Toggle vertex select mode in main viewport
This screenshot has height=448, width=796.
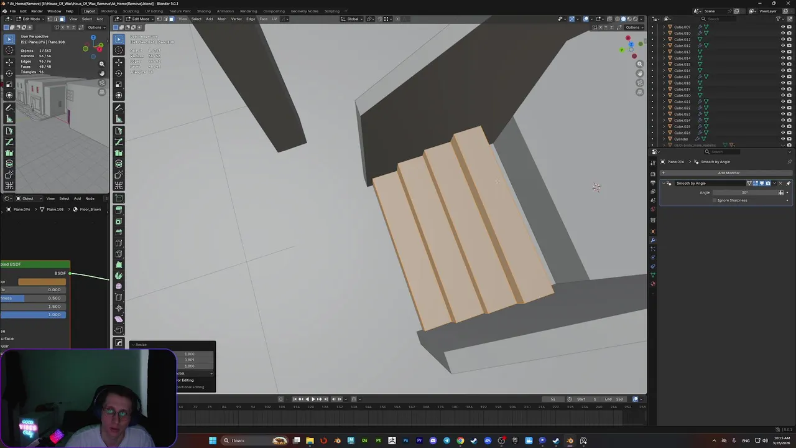coord(159,19)
